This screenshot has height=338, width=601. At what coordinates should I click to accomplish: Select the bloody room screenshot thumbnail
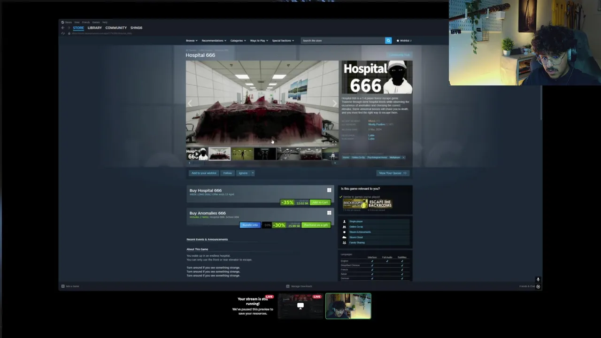(219, 154)
